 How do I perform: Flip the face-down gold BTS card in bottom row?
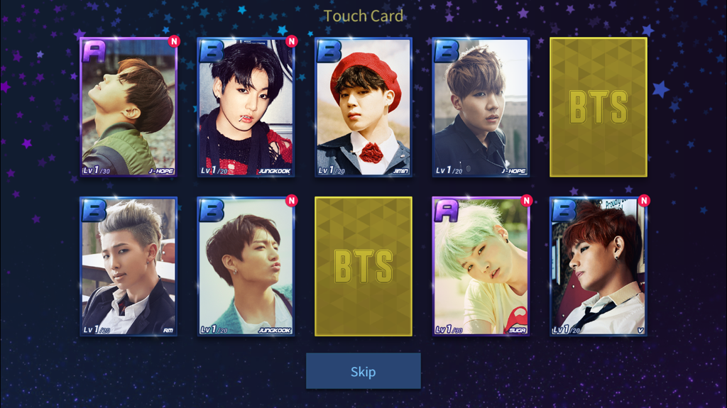(363, 266)
